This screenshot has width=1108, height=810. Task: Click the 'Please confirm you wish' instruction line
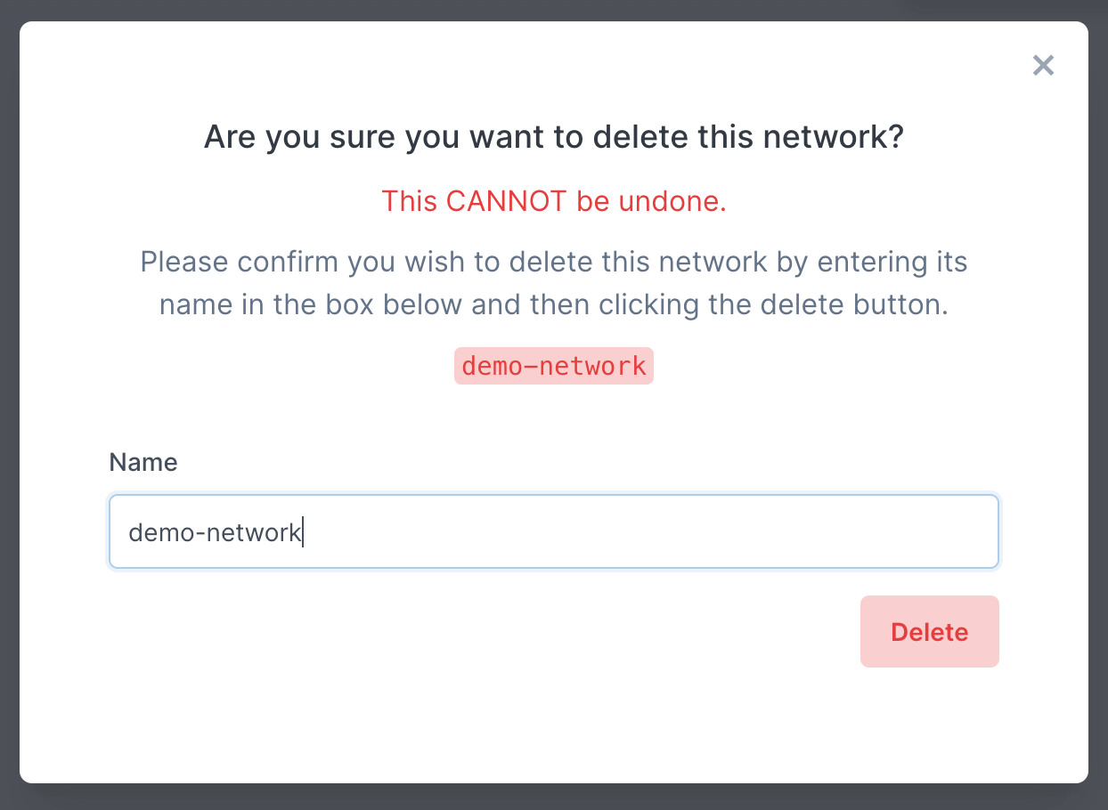coord(553,263)
